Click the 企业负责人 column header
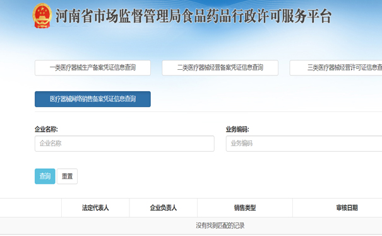This screenshot has width=382, height=236. tap(164, 208)
